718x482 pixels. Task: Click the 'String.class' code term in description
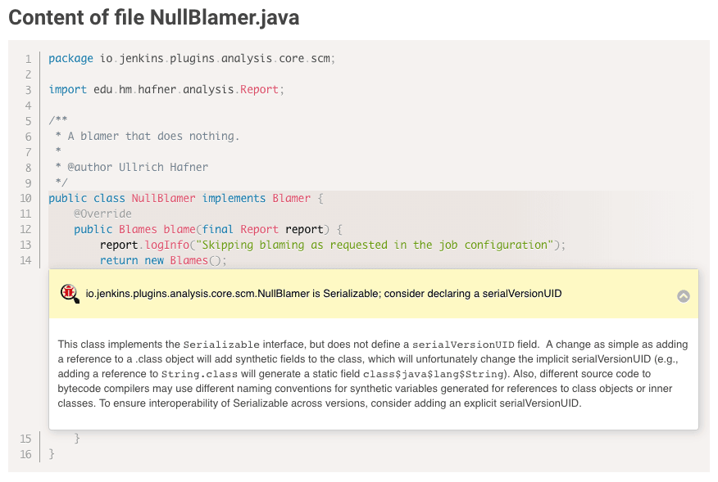(x=155, y=374)
